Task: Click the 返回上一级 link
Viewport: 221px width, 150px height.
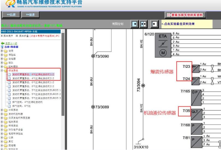Action: (11, 44)
